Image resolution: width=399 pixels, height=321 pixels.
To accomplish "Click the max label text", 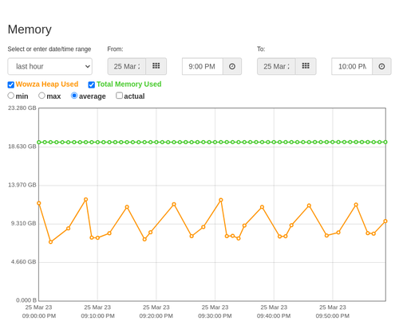I will point(53,96).
